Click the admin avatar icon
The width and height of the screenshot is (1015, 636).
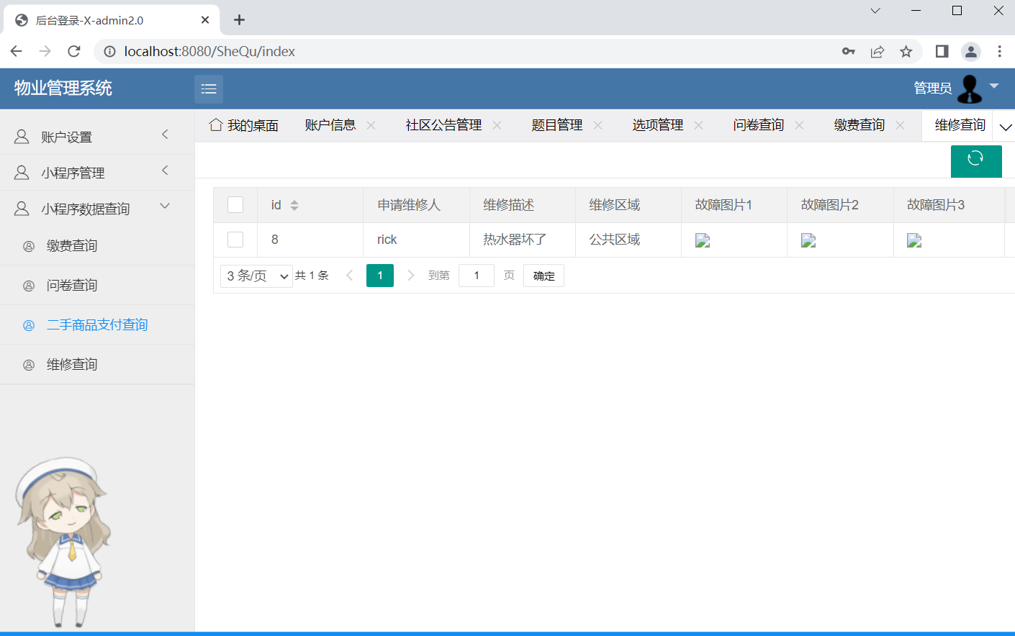[x=970, y=88]
